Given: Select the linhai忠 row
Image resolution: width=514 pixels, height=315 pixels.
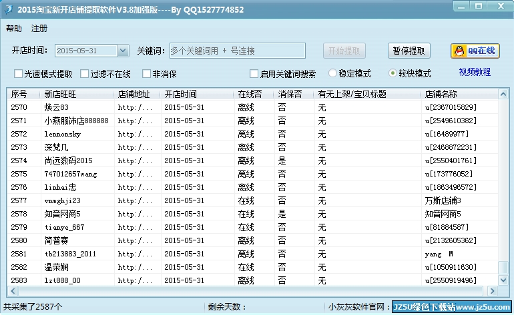Looking at the screenshot, I should [252, 187].
